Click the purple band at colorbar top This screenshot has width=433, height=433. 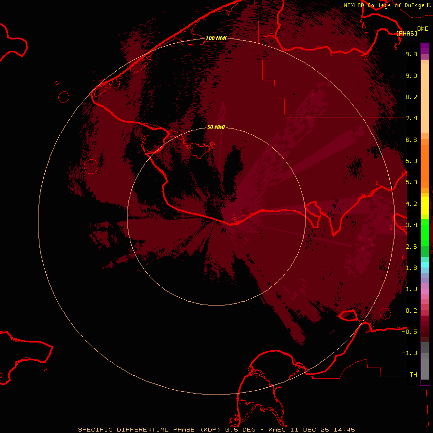tap(425, 48)
